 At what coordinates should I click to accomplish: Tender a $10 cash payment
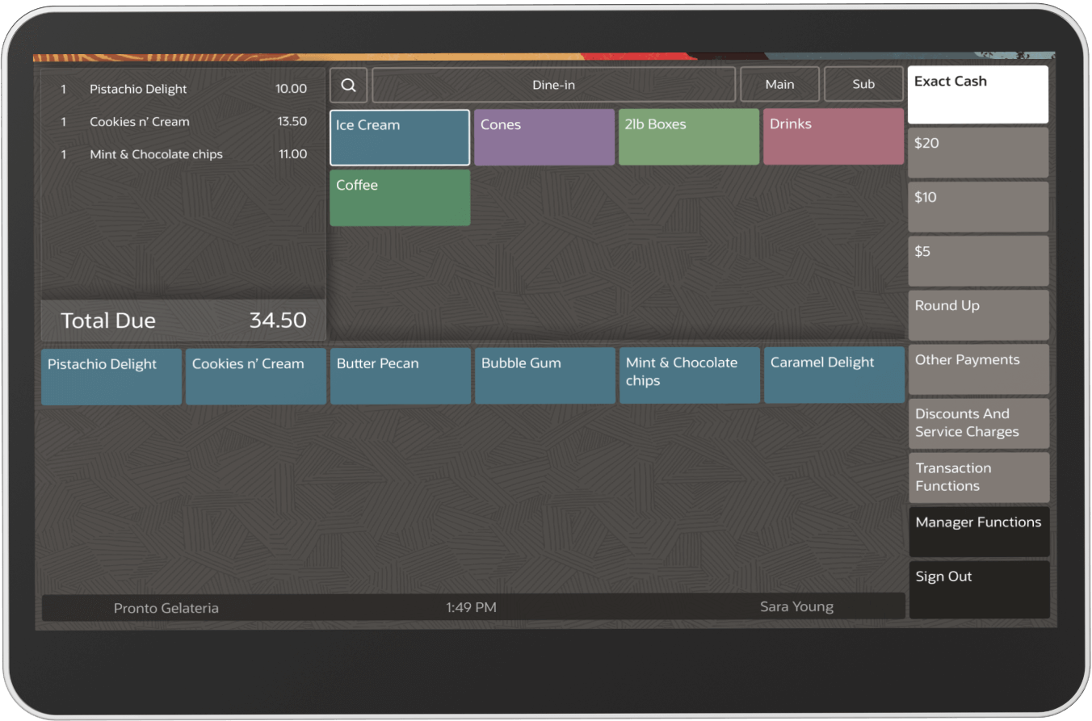click(x=977, y=207)
